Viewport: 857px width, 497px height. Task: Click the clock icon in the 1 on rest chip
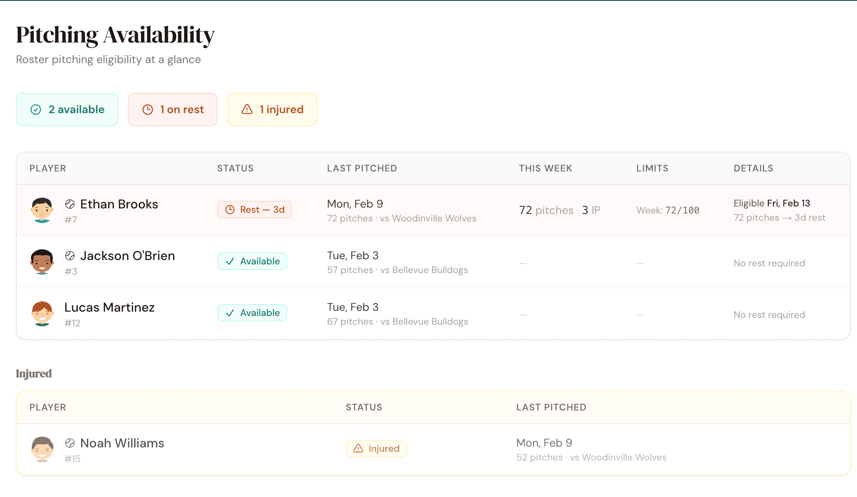click(x=148, y=110)
